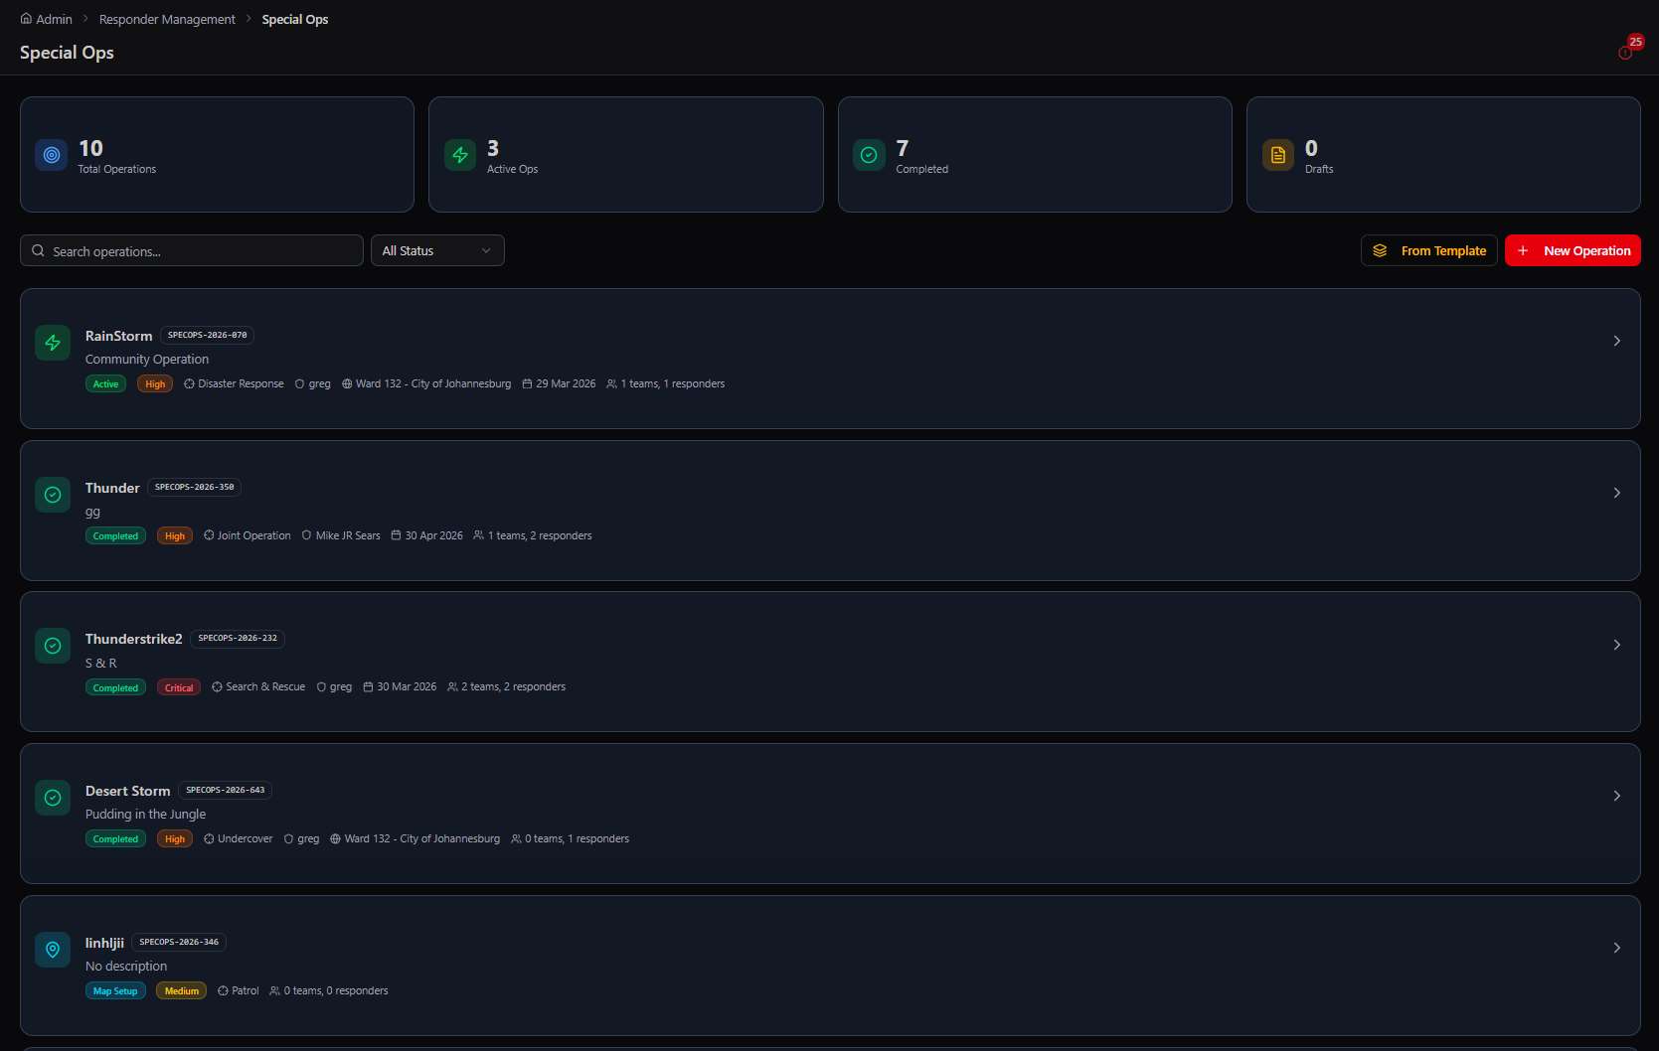Open the notifications alert icon with 25 badge
Image resolution: width=1659 pixels, height=1051 pixels.
(1626, 52)
